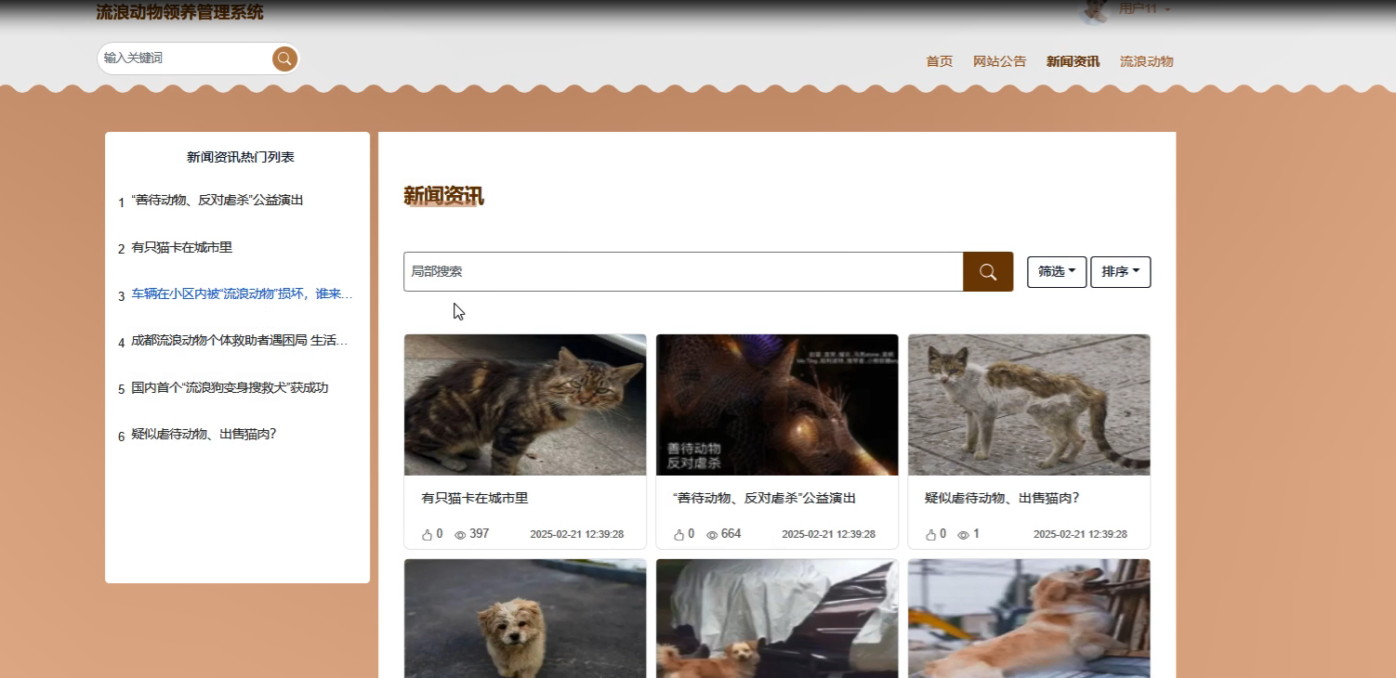Screen dimensions: 1396x678
Task: Click the 局部搜索 input field
Action: [x=683, y=271]
